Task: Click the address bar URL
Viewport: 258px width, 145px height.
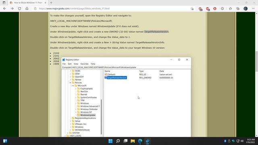Action: tap(74, 8)
